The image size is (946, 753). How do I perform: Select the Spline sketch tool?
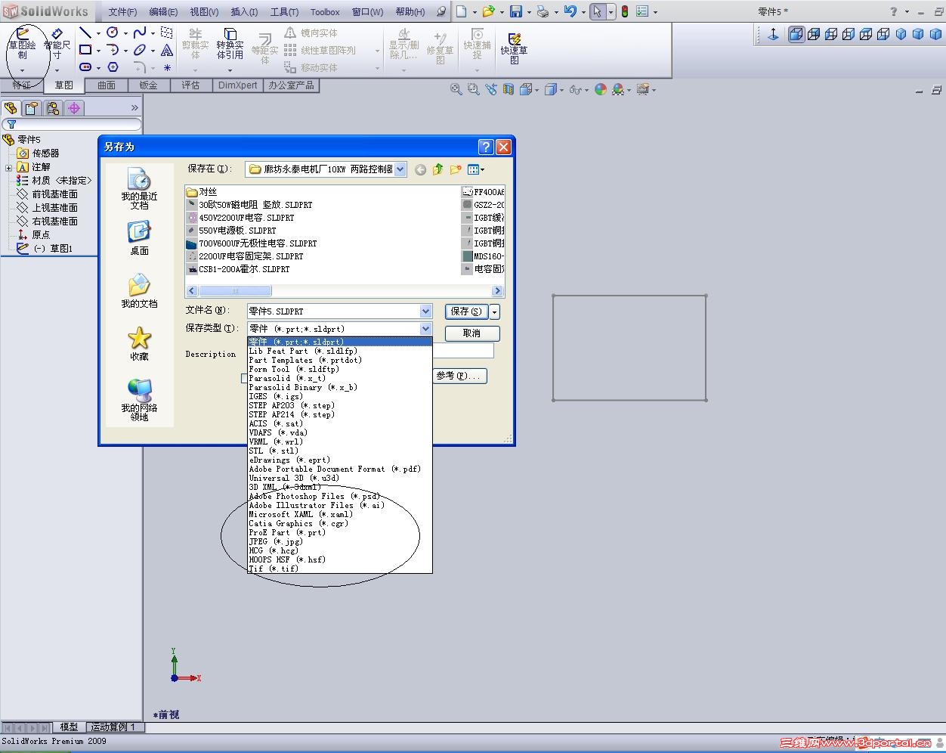point(140,33)
